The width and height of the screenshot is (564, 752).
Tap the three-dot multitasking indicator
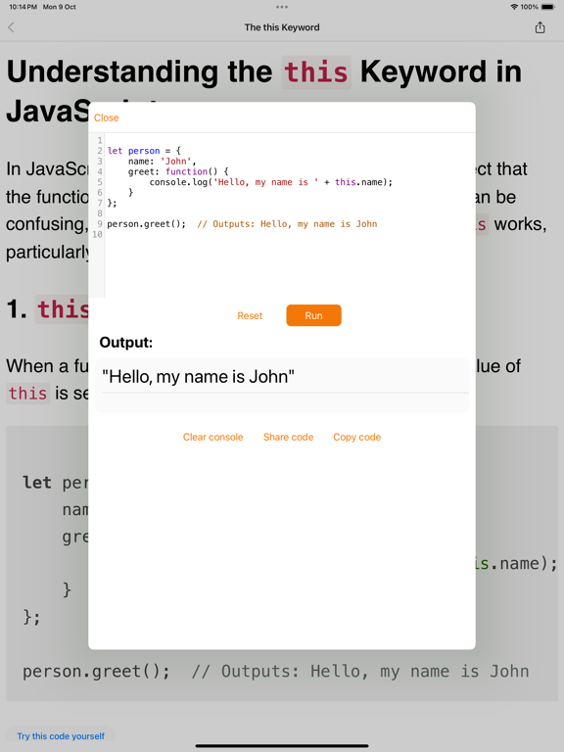pos(282,7)
